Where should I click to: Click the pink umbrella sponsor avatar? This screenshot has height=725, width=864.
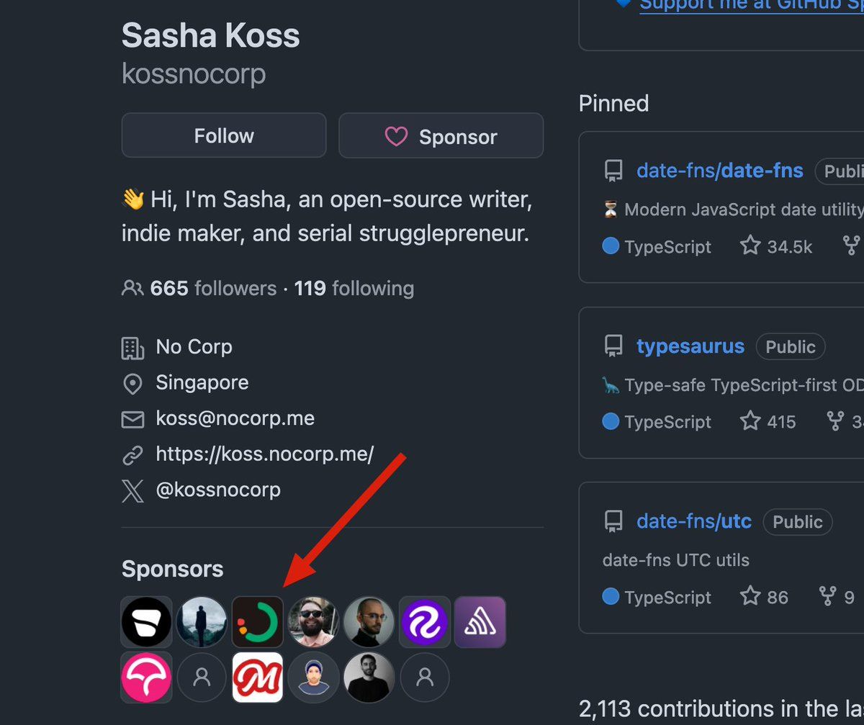coord(147,677)
